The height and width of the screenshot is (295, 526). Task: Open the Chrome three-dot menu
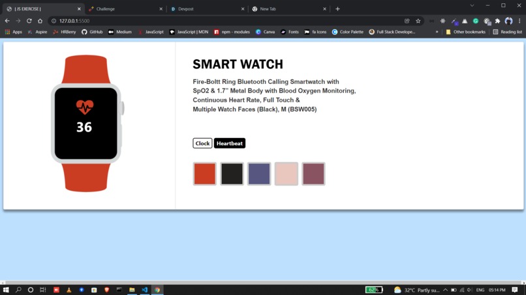point(519,21)
